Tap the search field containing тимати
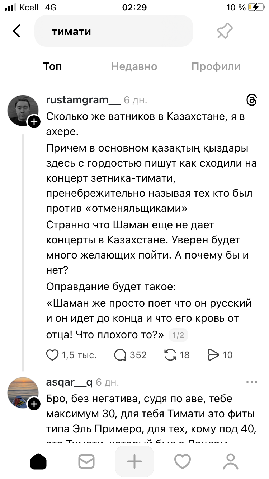This screenshot has height=479, width=269. click(x=114, y=32)
